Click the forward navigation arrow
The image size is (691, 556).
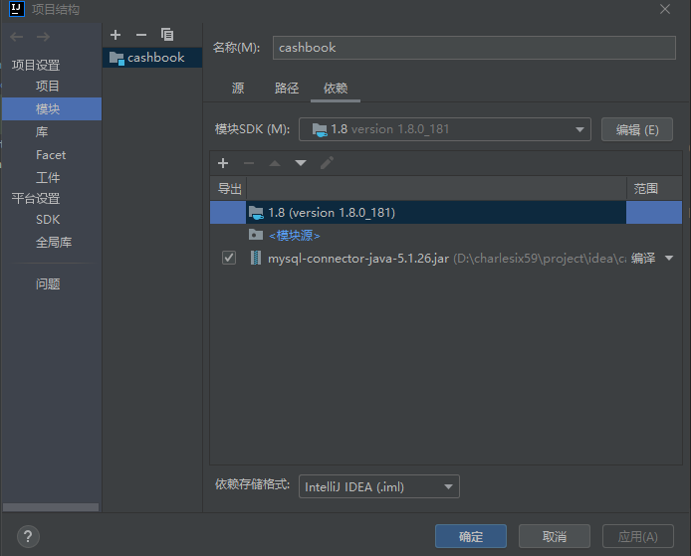pyautogui.click(x=43, y=37)
